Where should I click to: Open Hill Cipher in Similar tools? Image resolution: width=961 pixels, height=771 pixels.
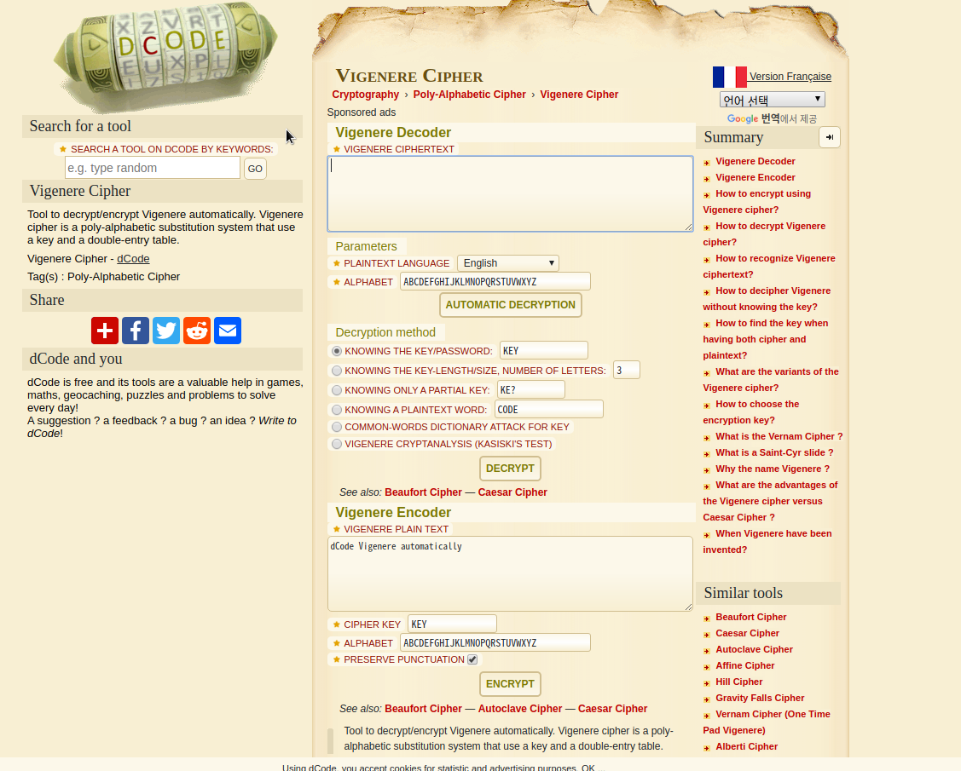pos(739,682)
